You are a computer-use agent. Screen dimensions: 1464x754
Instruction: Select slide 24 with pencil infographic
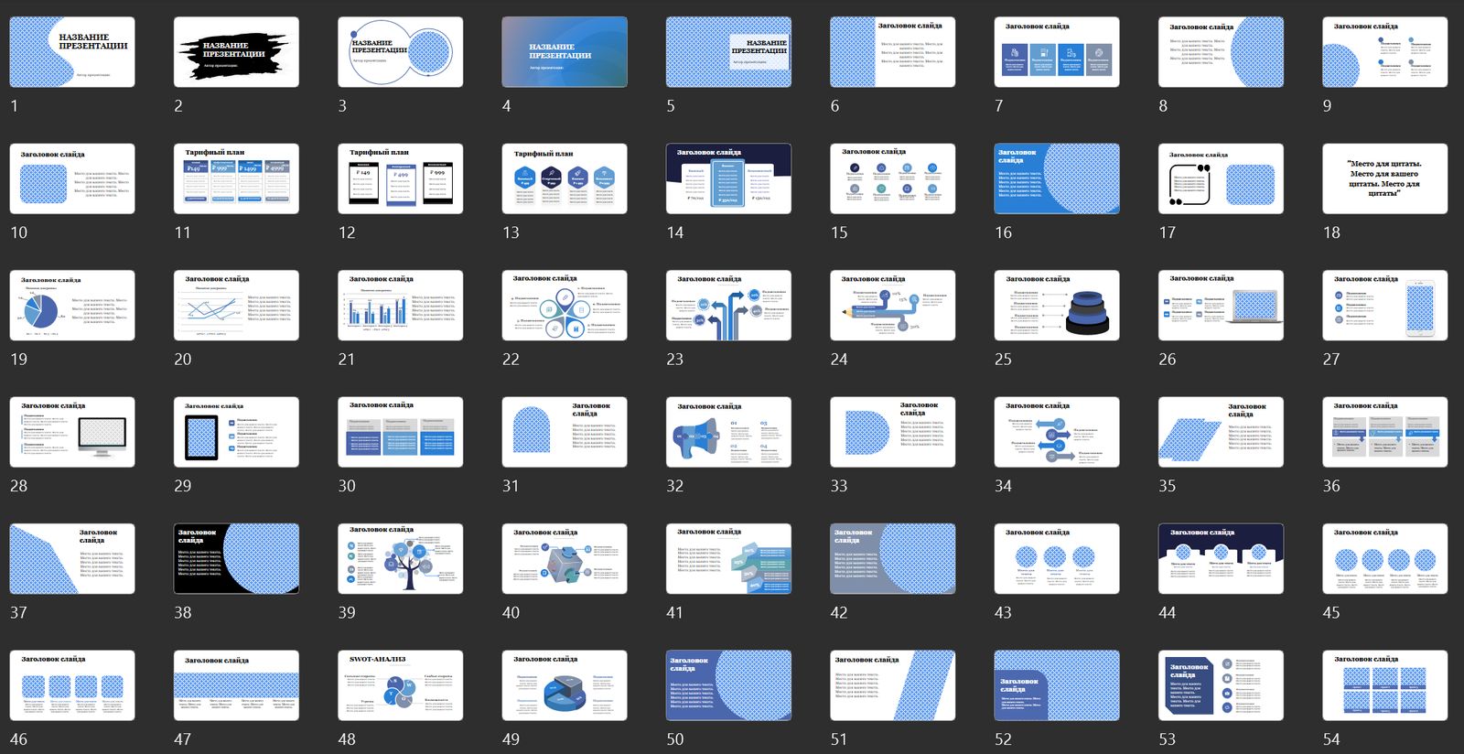(892, 306)
